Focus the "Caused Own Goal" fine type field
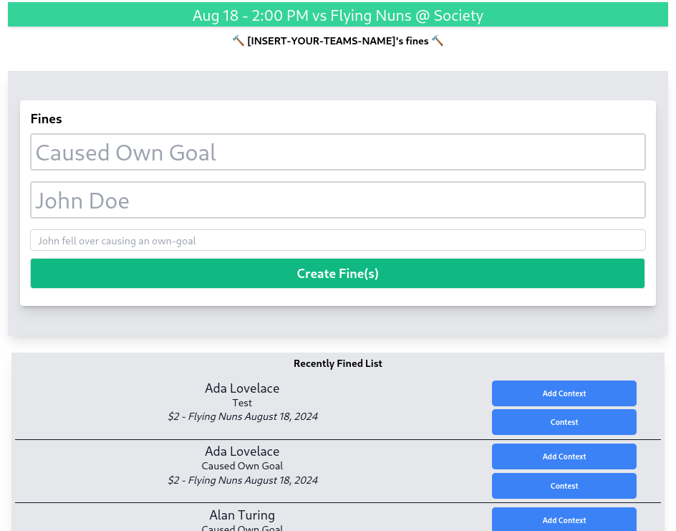The image size is (676, 531). tap(337, 153)
